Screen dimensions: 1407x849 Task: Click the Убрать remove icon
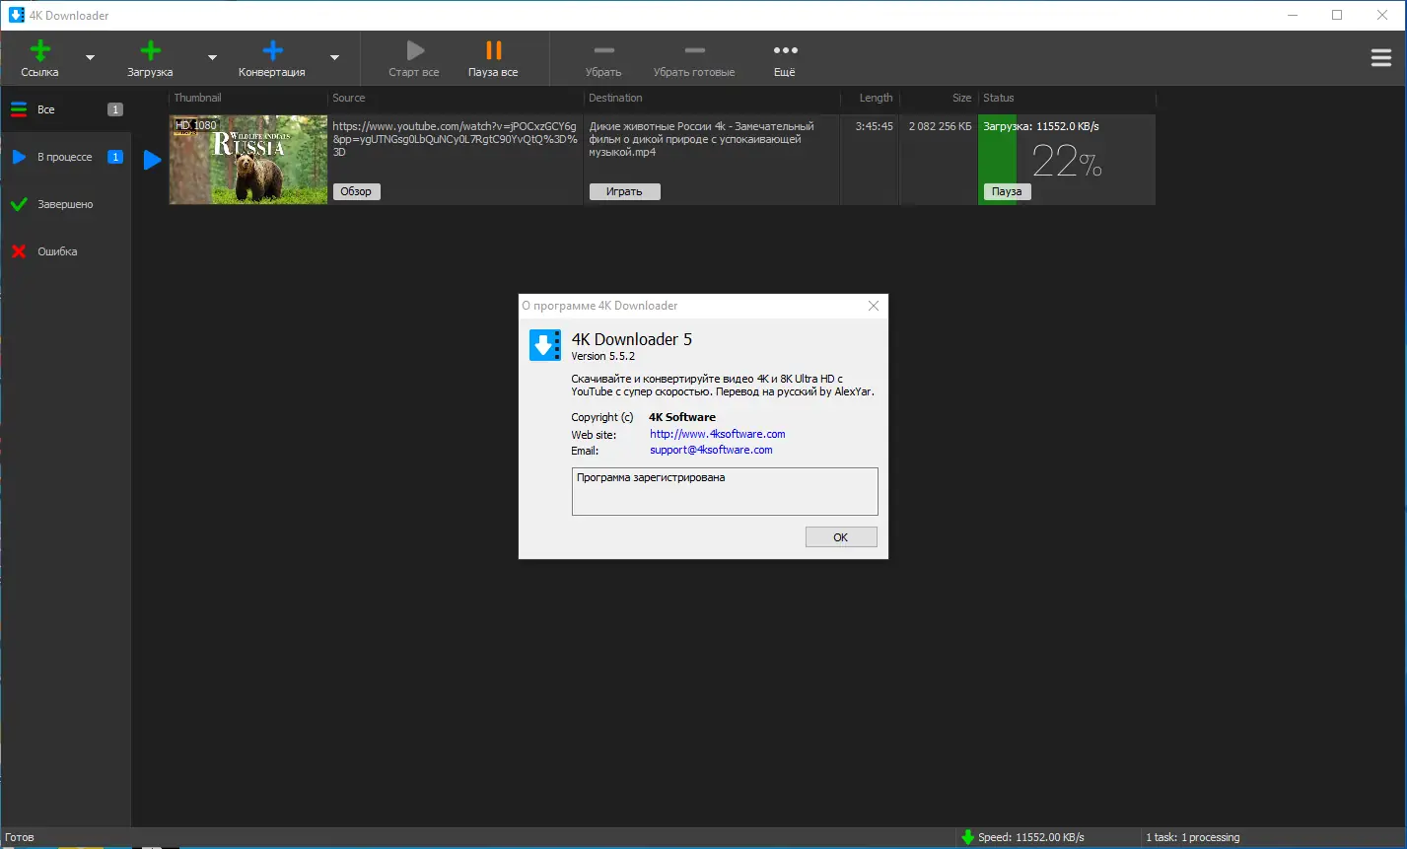pos(602,49)
